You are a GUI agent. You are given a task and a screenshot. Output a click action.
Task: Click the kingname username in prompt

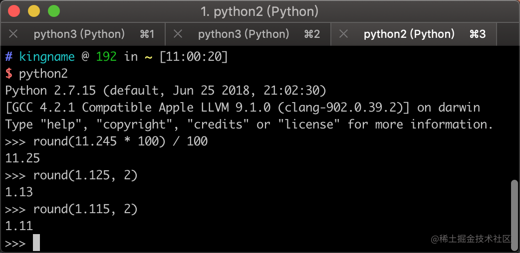tap(47, 57)
